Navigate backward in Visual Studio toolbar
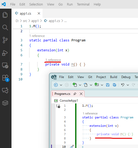The width and height of the screenshot is (138, 148). [56, 85]
